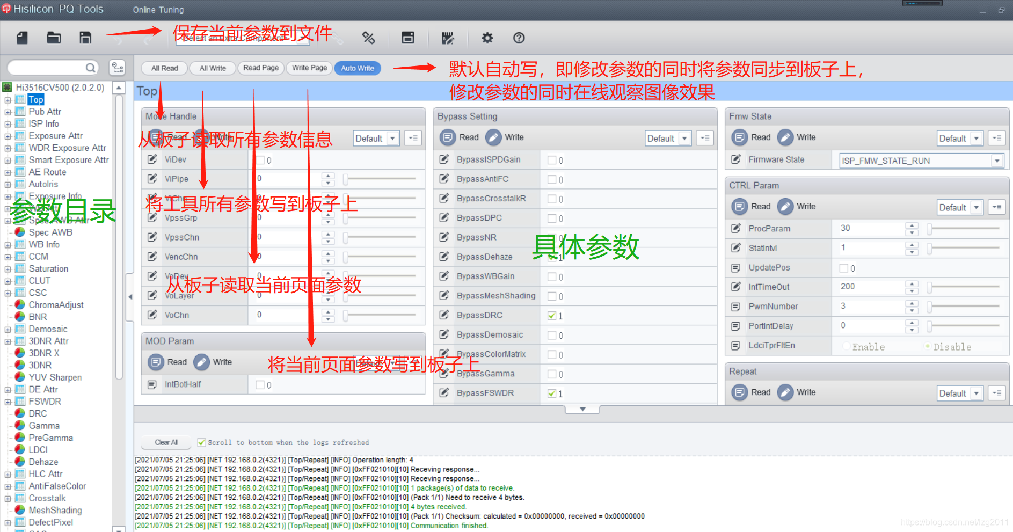Click edit icon beside BypassISPDGain
Screen dimensions: 1013x532
tap(444, 159)
